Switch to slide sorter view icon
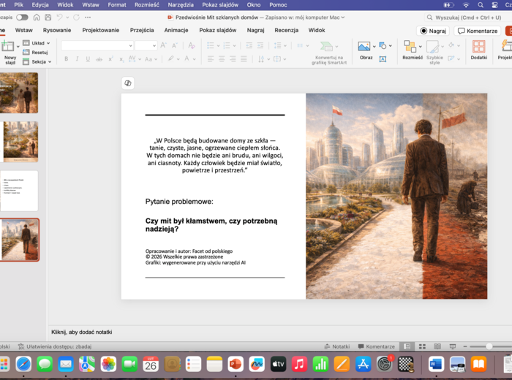The image size is (512, 380). click(422, 346)
